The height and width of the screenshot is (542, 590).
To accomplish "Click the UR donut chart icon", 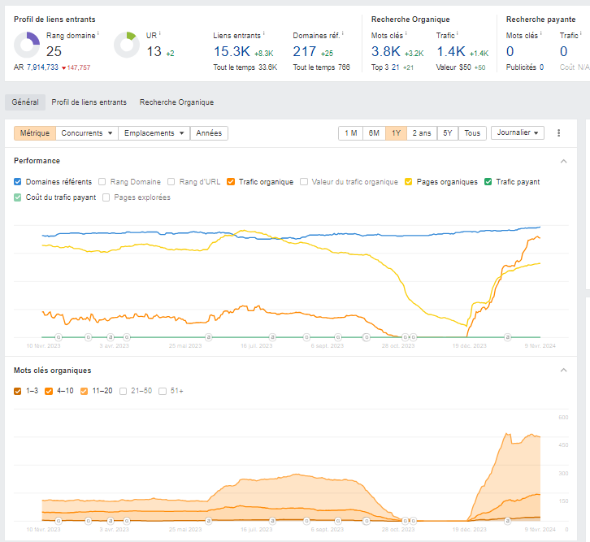I will pyautogui.click(x=127, y=45).
